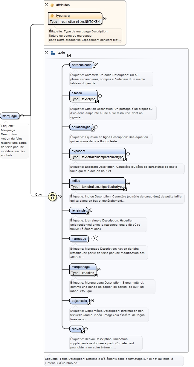Click the @ icon of typemarq
The height and width of the screenshot is (367, 194).
tap(52, 16)
